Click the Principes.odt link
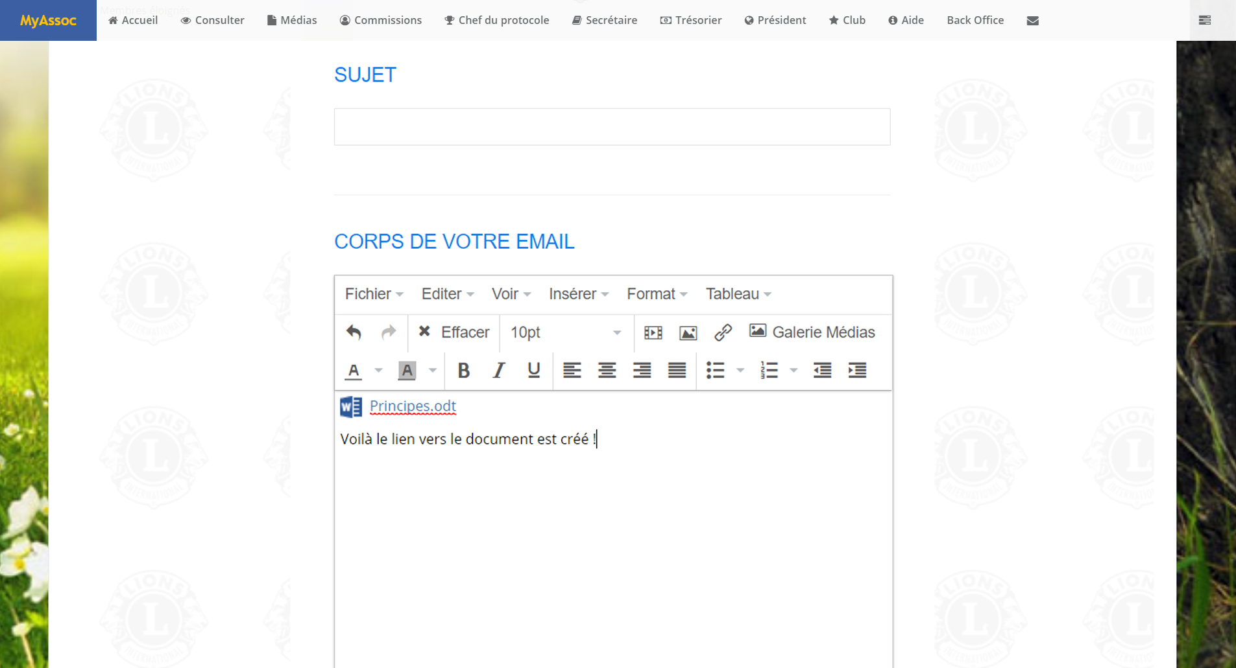The width and height of the screenshot is (1236, 668). (413, 406)
